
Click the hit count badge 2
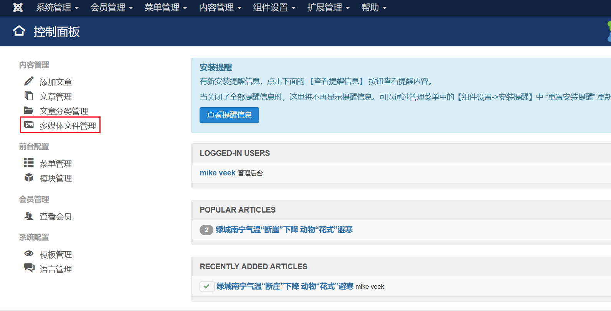[206, 230]
